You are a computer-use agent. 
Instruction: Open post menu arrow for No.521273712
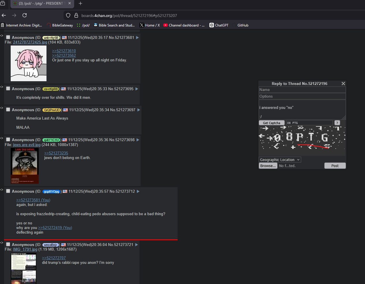coord(138,191)
